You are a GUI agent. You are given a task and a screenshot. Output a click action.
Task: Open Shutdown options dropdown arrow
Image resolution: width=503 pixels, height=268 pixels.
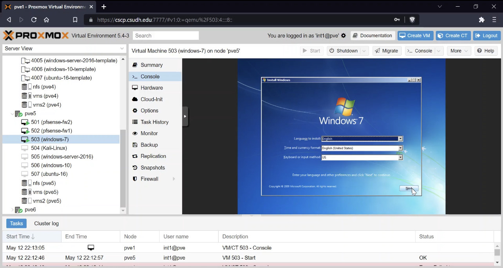(364, 51)
